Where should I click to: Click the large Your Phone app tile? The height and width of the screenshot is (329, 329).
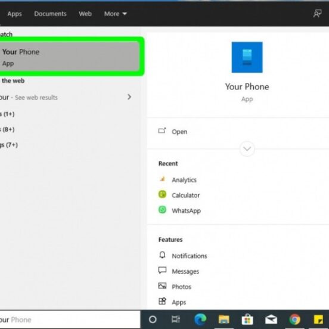[x=247, y=57]
